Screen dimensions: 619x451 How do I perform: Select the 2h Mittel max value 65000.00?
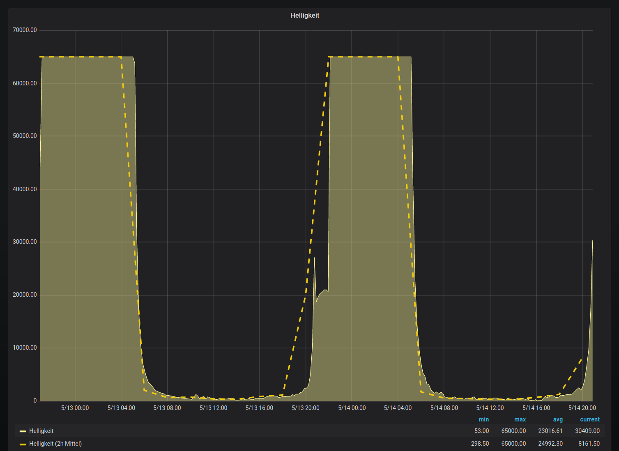tap(513, 444)
